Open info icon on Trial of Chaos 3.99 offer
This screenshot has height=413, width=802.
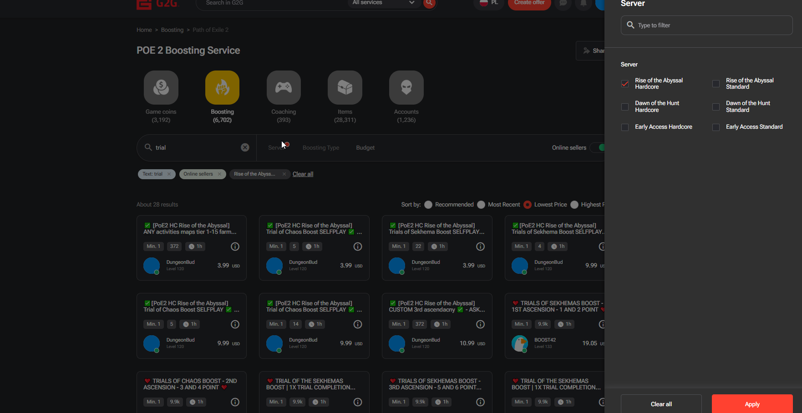tap(358, 247)
